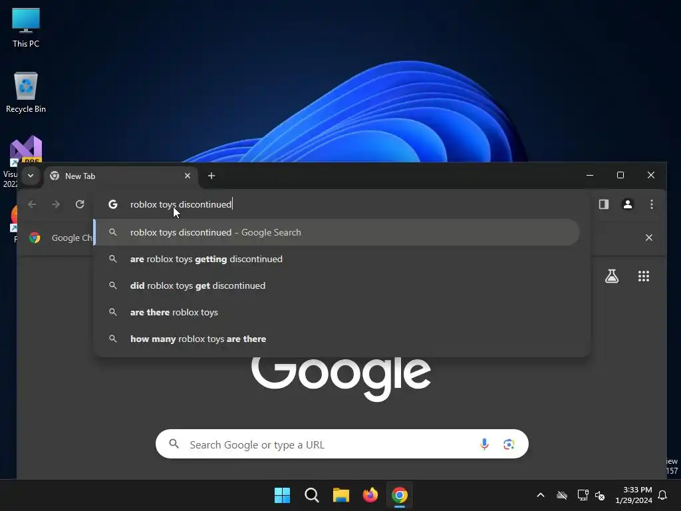Screen dimensions: 681x511
Task: Open the notifications bell
Action: [x=663, y=495]
